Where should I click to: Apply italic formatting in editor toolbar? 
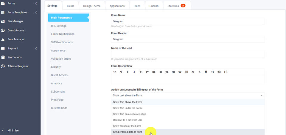pyautogui.click(x=134, y=72)
